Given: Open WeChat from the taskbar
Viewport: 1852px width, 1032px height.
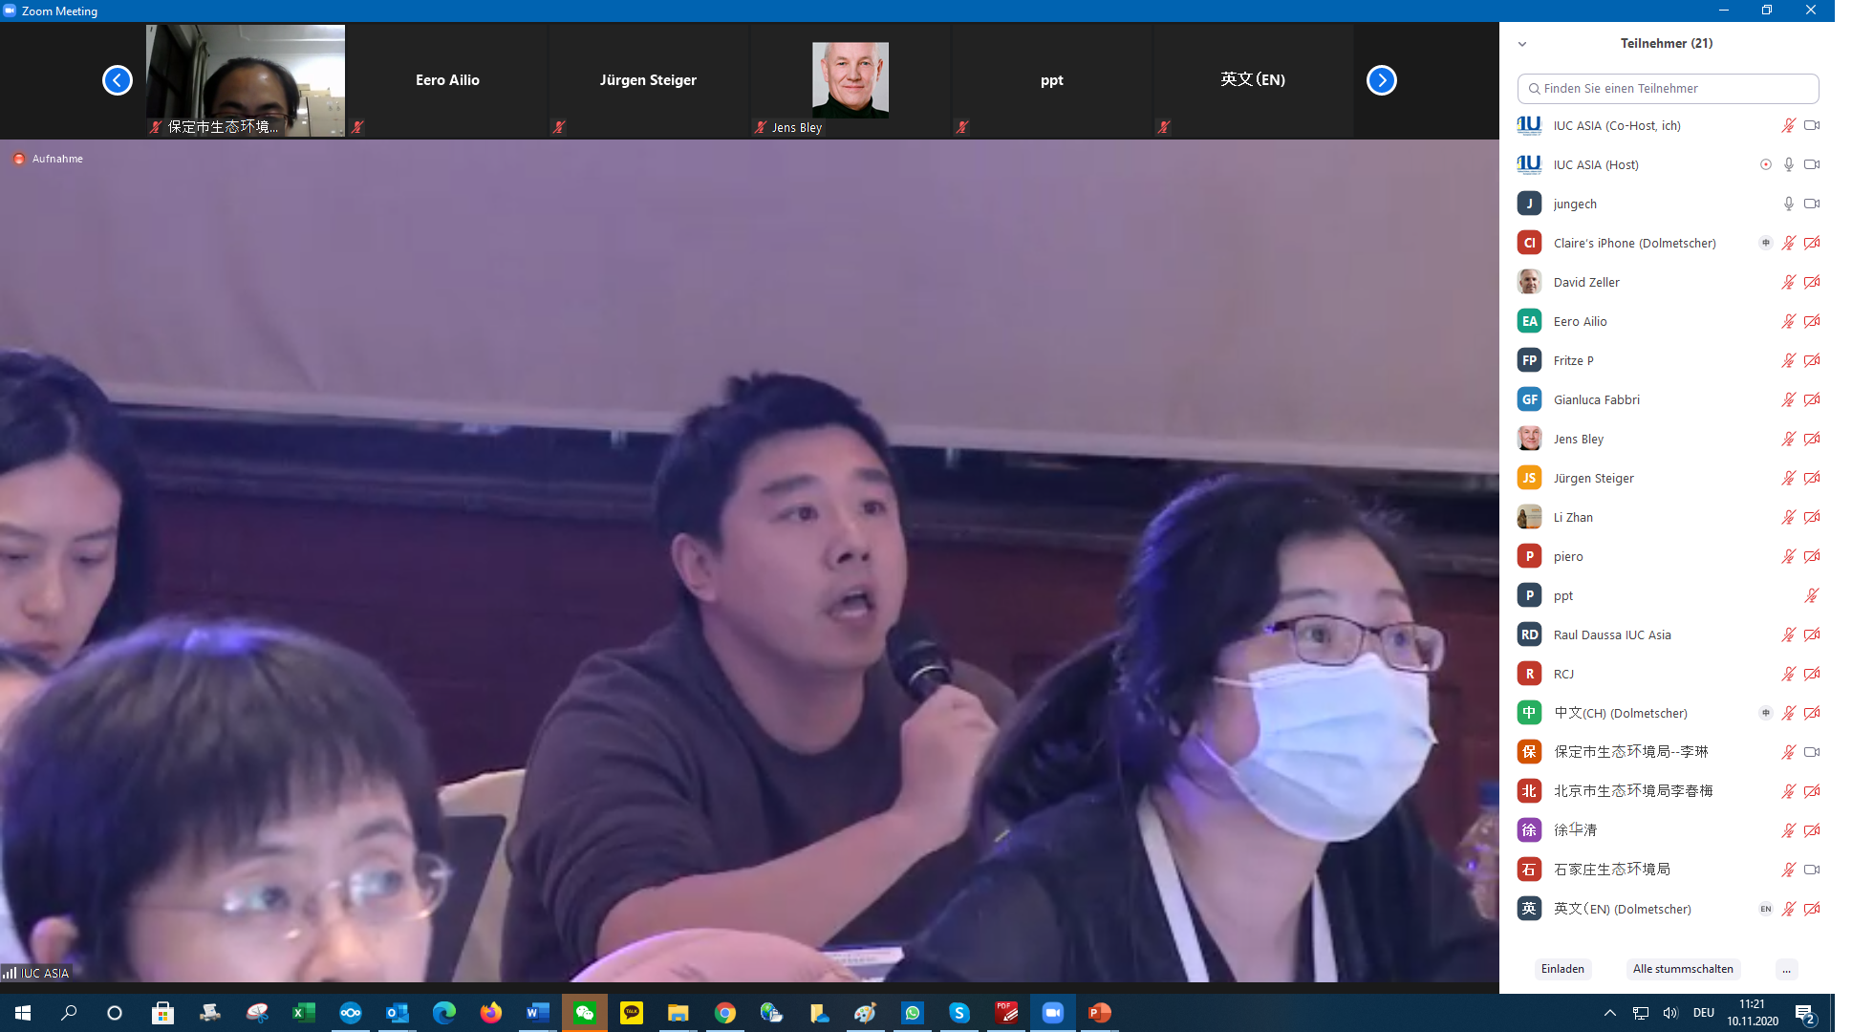Looking at the screenshot, I should tap(585, 1013).
